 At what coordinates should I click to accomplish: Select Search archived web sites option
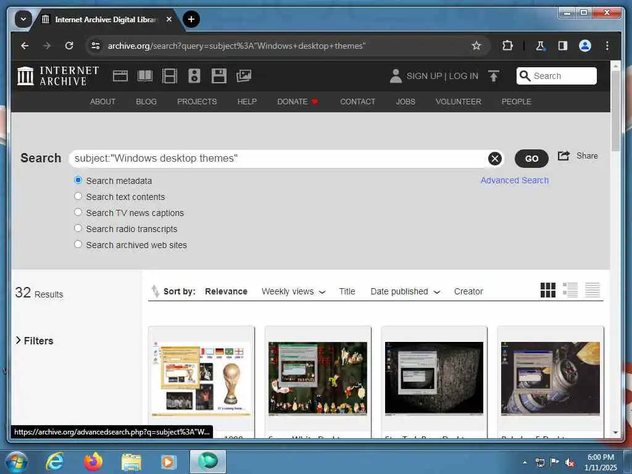[78, 244]
